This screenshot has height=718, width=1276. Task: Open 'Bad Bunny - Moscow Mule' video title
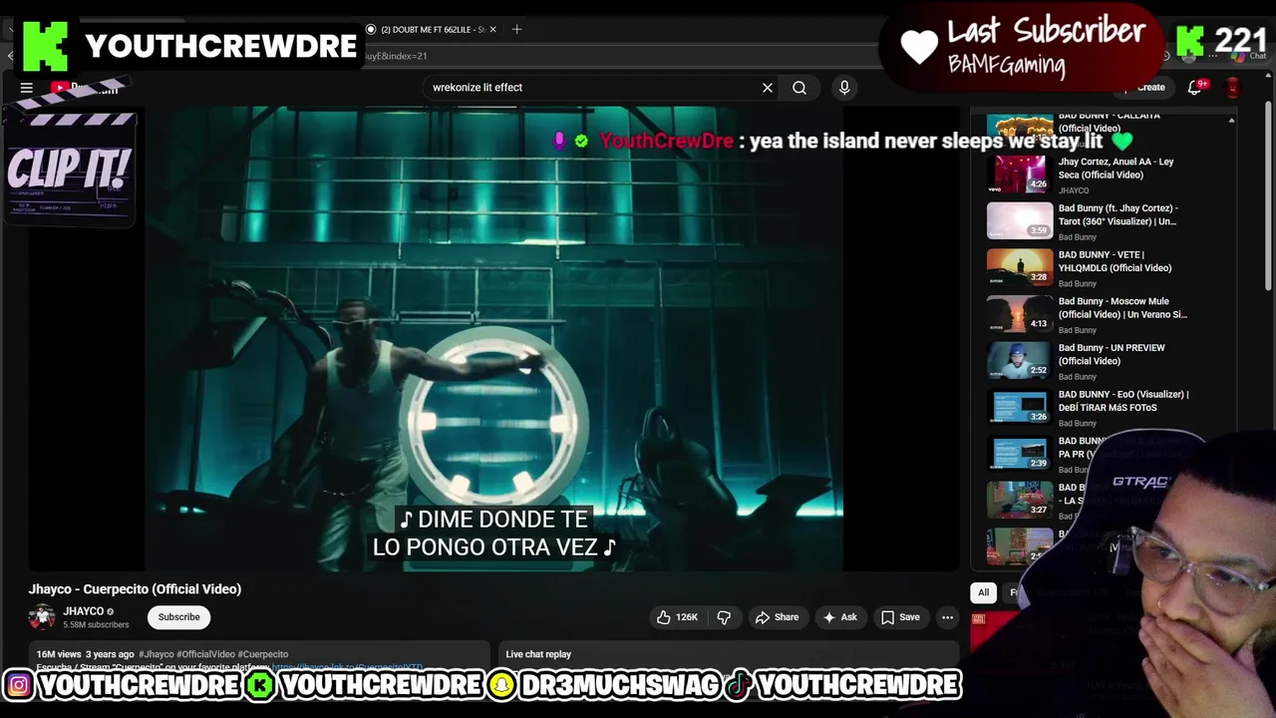pyautogui.click(x=1122, y=307)
